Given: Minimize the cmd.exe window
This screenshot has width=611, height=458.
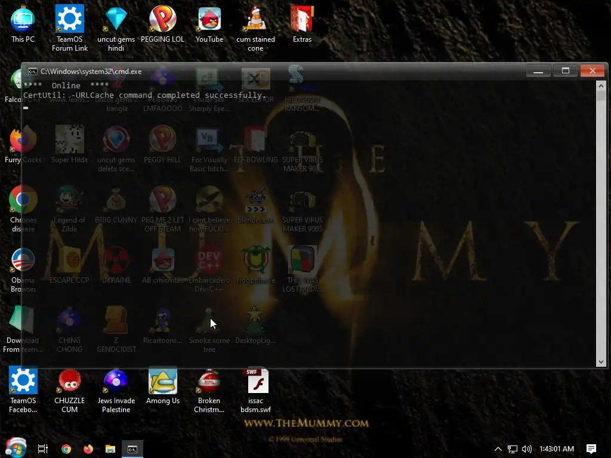Looking at the screenshot, I should [x=538, y=71].
